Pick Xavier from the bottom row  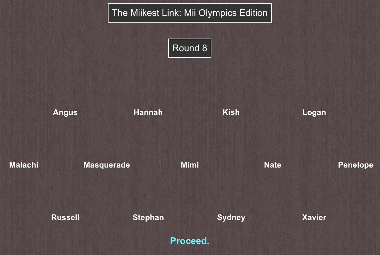(314, 217)
